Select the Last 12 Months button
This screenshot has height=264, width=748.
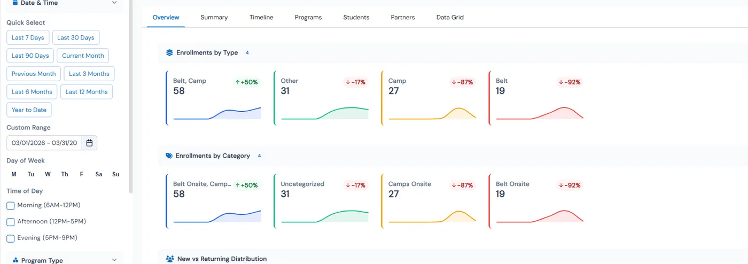point(87,92)
